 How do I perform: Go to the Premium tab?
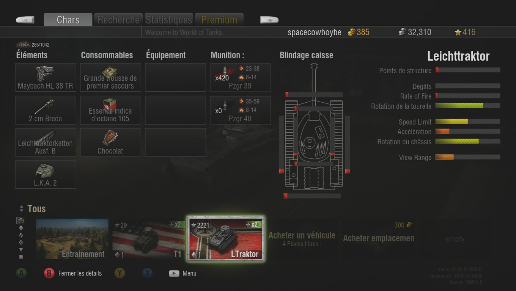219,20
